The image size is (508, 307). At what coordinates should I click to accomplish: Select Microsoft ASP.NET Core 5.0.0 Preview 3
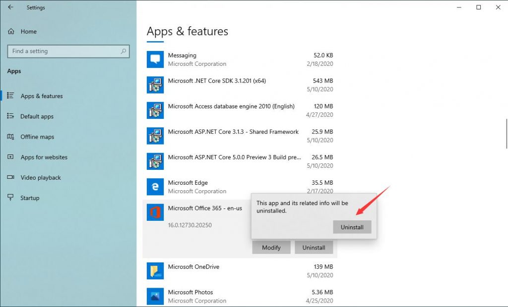[x=235, y=157]
